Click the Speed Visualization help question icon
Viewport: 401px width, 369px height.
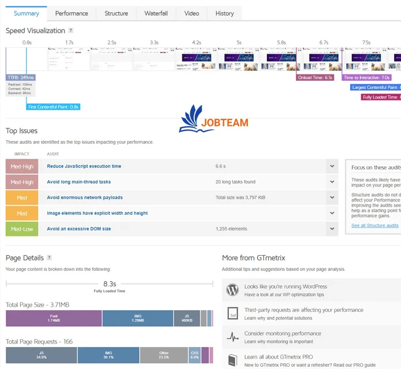[70, 31]
